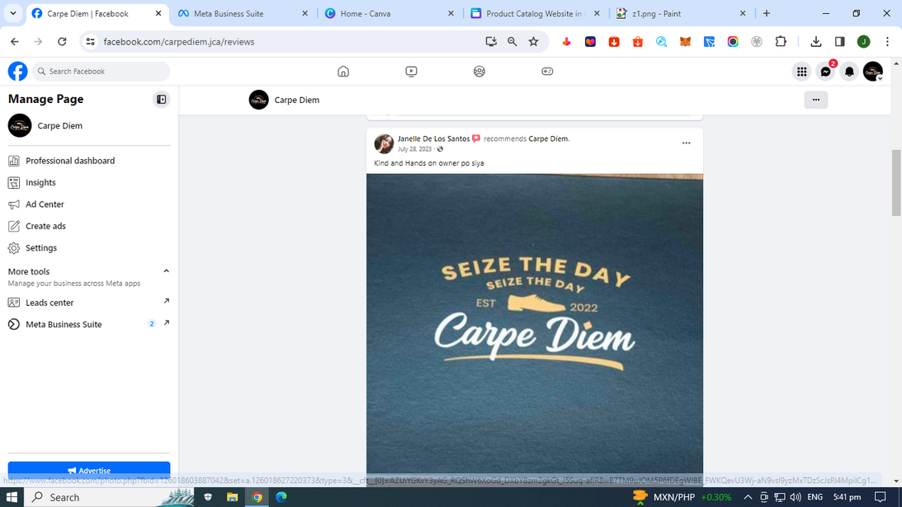Open the Video tab icon
902x507 pixels.
[411, 71]
